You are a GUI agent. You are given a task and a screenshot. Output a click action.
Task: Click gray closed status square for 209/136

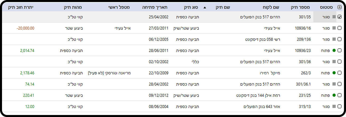pyautogui.click(x=334, y=39)
